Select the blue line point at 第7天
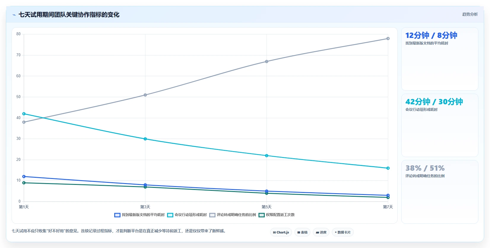Viewport: 490px width, 248px height. tap(388, 195)
